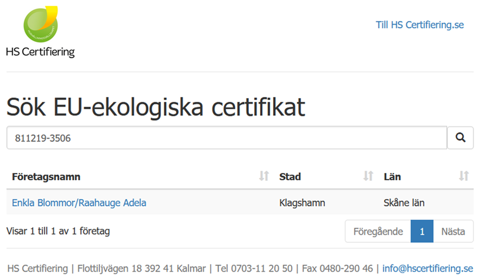This screenshot has width=484, height=280.
Task: Click the Stad column header label
Action: tap(290, 177)
